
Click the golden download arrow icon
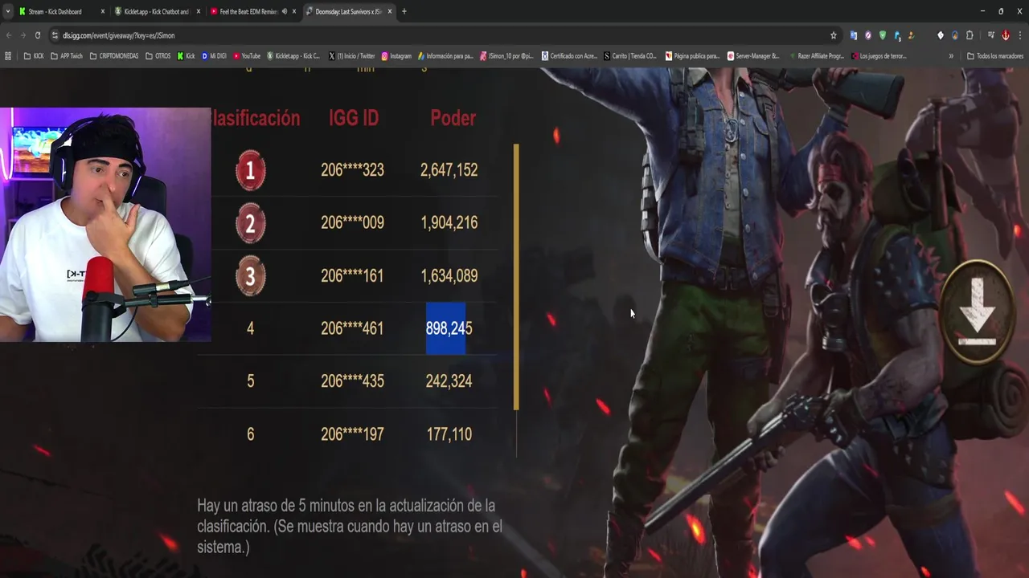point(978,311)
